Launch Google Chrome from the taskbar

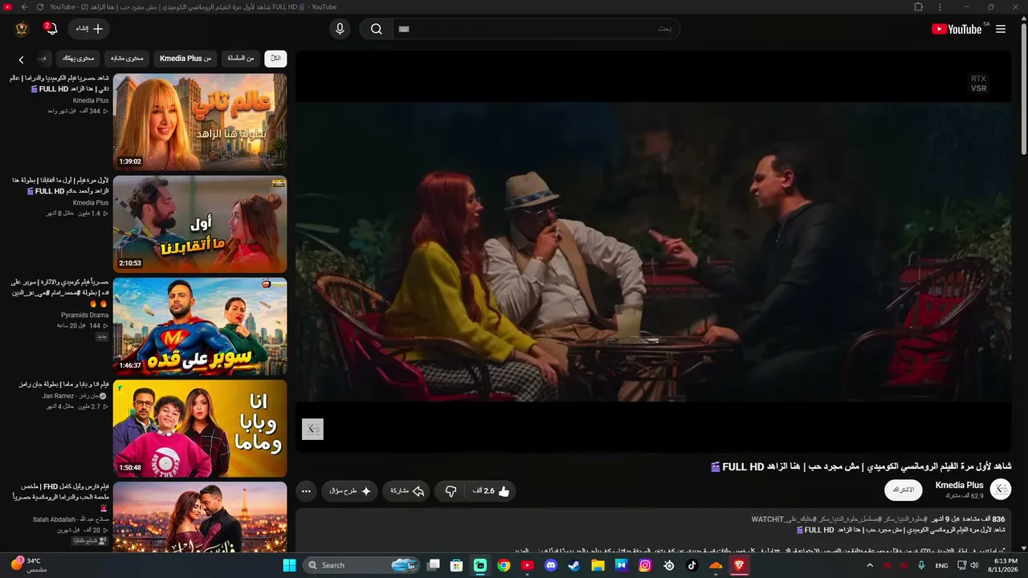[504, 565]
